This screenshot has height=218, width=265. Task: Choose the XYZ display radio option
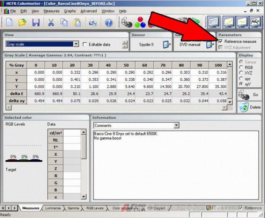pos(241,73)
